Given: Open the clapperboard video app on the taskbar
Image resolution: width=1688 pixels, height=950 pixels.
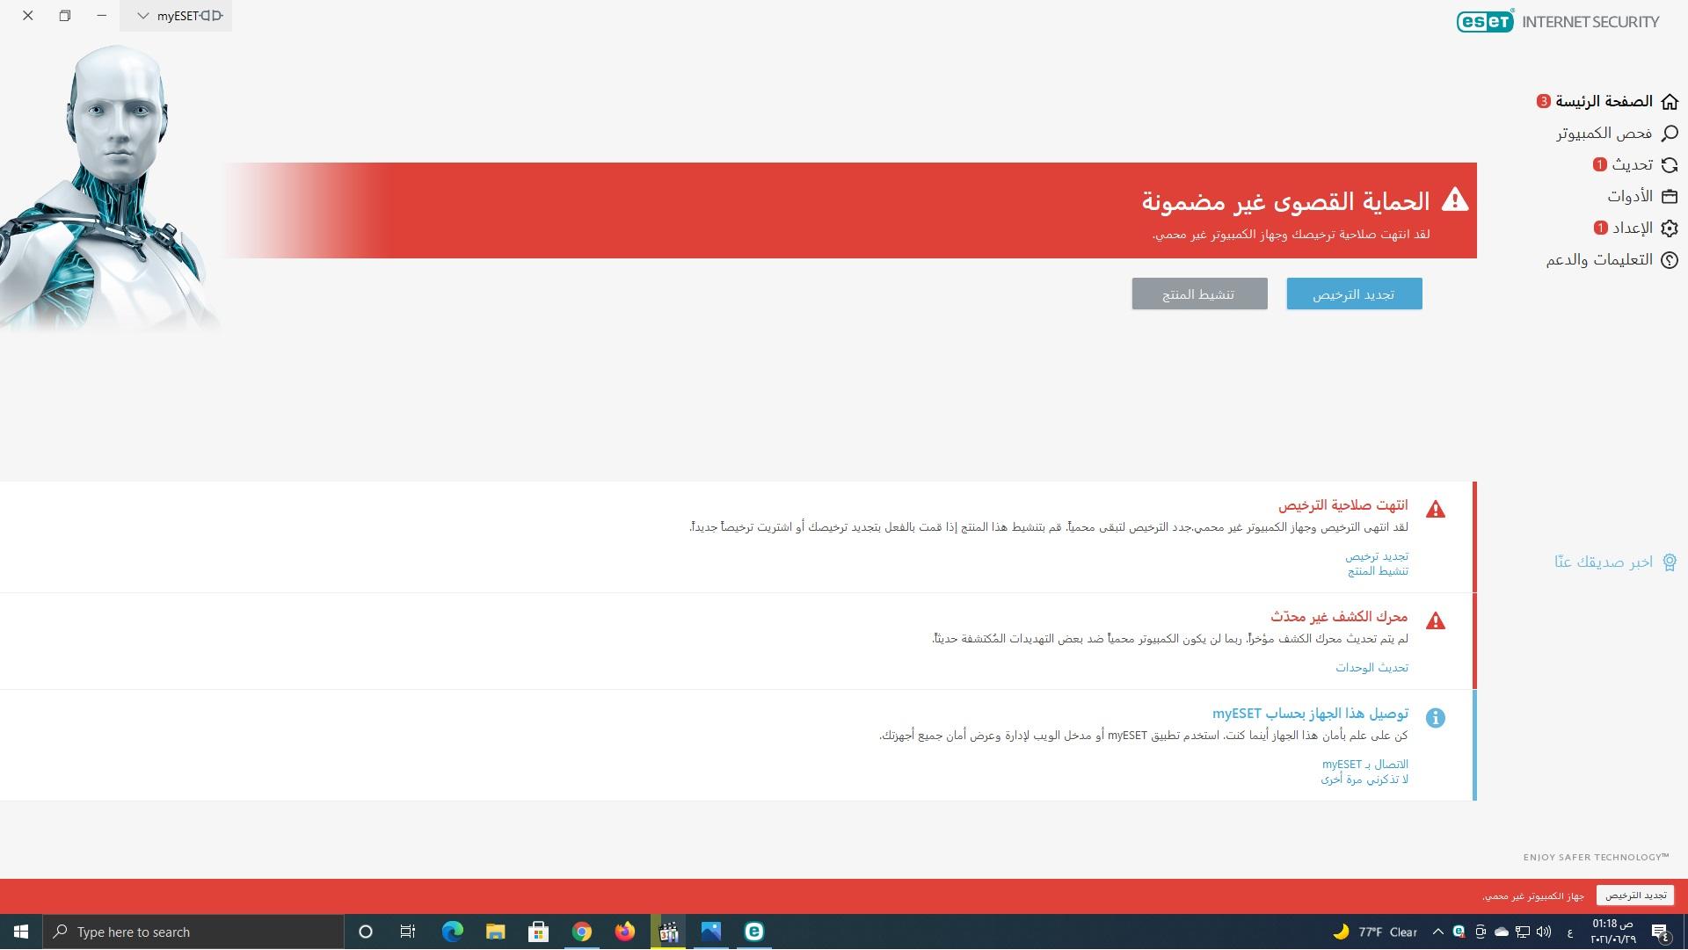Looking at the screenshot, I should point(668,932).
